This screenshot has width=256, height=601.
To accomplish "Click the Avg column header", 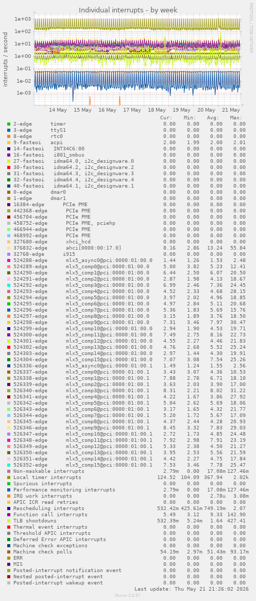I will coord(213,118).
